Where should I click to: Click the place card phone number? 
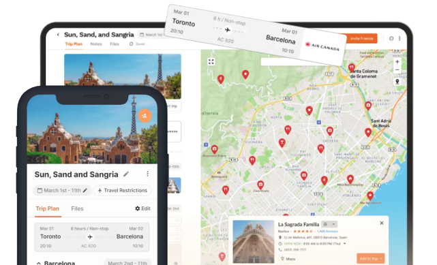(x=295, y=250)
